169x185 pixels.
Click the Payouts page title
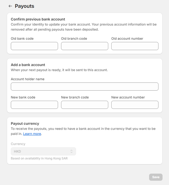coord(25,6)
